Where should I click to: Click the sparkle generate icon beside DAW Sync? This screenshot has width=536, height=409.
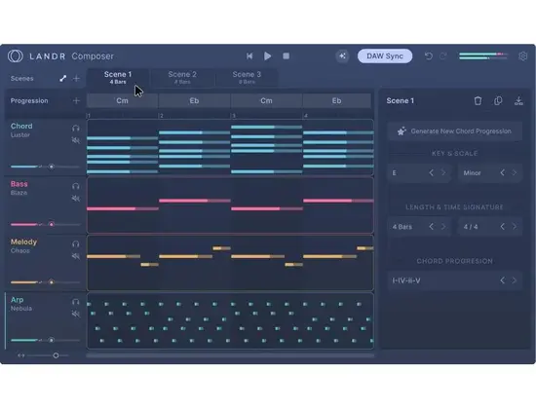342,56
